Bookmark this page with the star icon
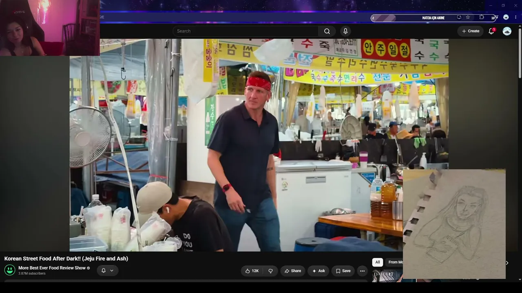Image resolution: width=522 pixels, height=293 pixels. (x=468, y=17)
